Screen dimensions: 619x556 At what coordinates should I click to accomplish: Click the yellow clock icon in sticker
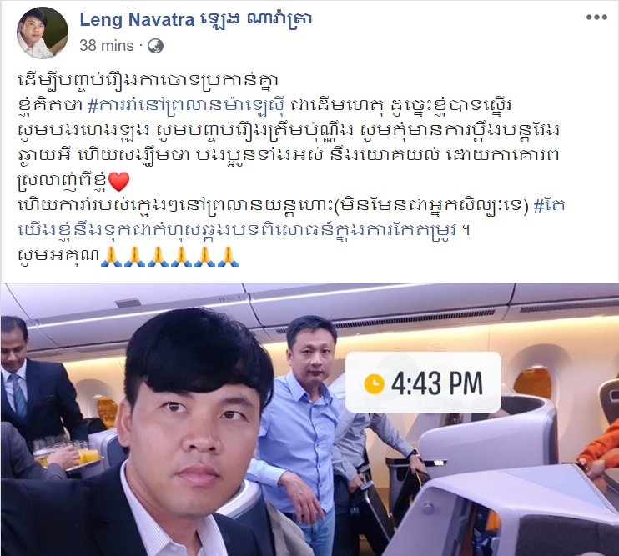[x=374, y=383]
